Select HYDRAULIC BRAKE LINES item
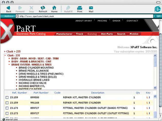Image resolution: width=162 pixels, height=121 pixels. click(34, 80)
